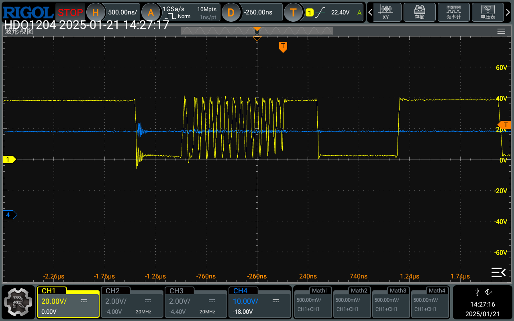The height and width of the screenshot is (321, 514).
Task: Click the STOP run state button
Action: [x=70, y=12]
